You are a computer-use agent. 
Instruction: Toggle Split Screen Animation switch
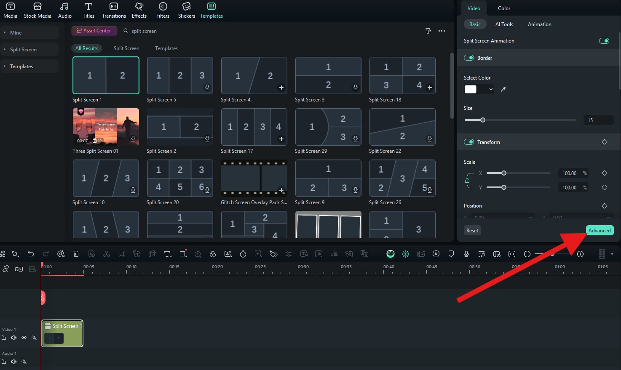pos(604,41)
